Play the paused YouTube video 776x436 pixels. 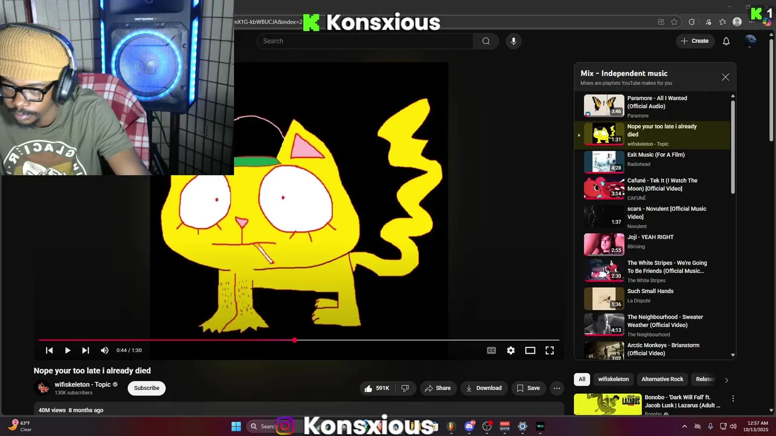[x=67, y=351]
